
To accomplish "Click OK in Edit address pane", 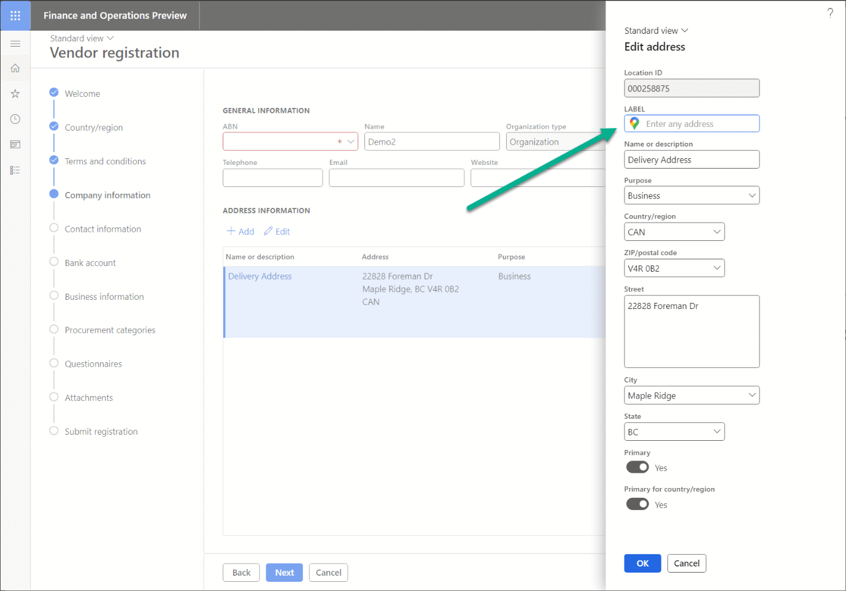I will [642, 563].
